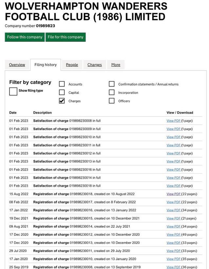The image size is (209, 269).
Task: Open PDF for registration created 8 February 2022
Action: click(x=174, y=202)
